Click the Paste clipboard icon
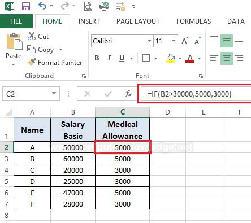The height and width of the screenshot is (223, 251). (x=14, y=41)
